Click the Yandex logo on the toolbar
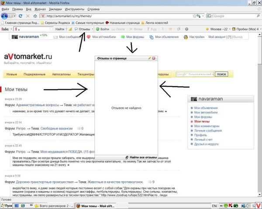Screen dimensions: 262x209 coord(5,29)
